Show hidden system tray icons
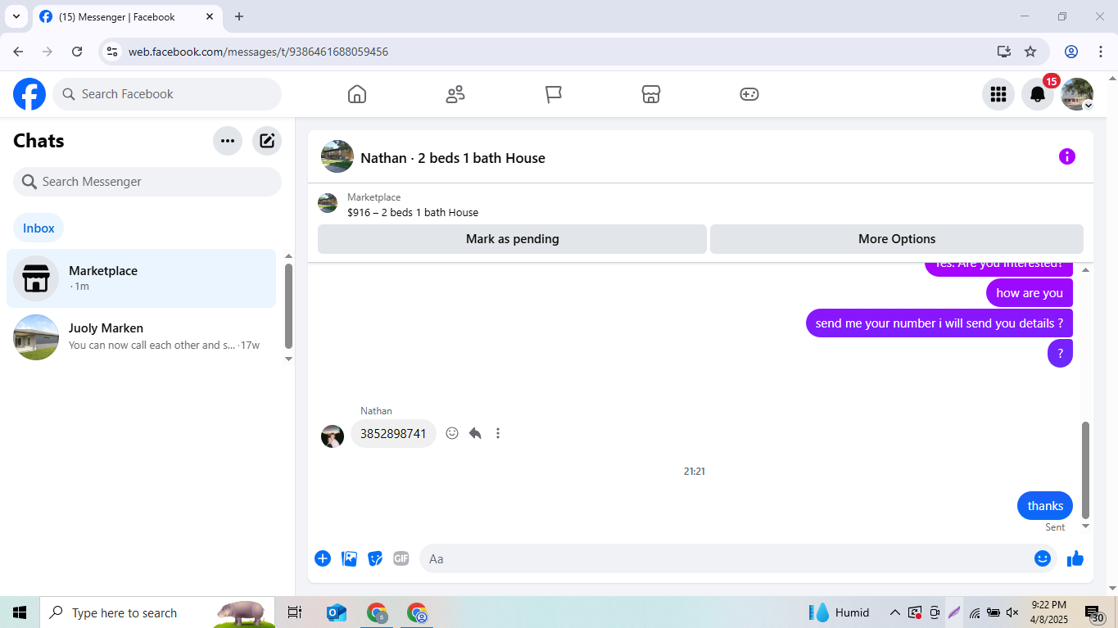The height and width of the screenshot is (628, 1118). tap(894, 612)
